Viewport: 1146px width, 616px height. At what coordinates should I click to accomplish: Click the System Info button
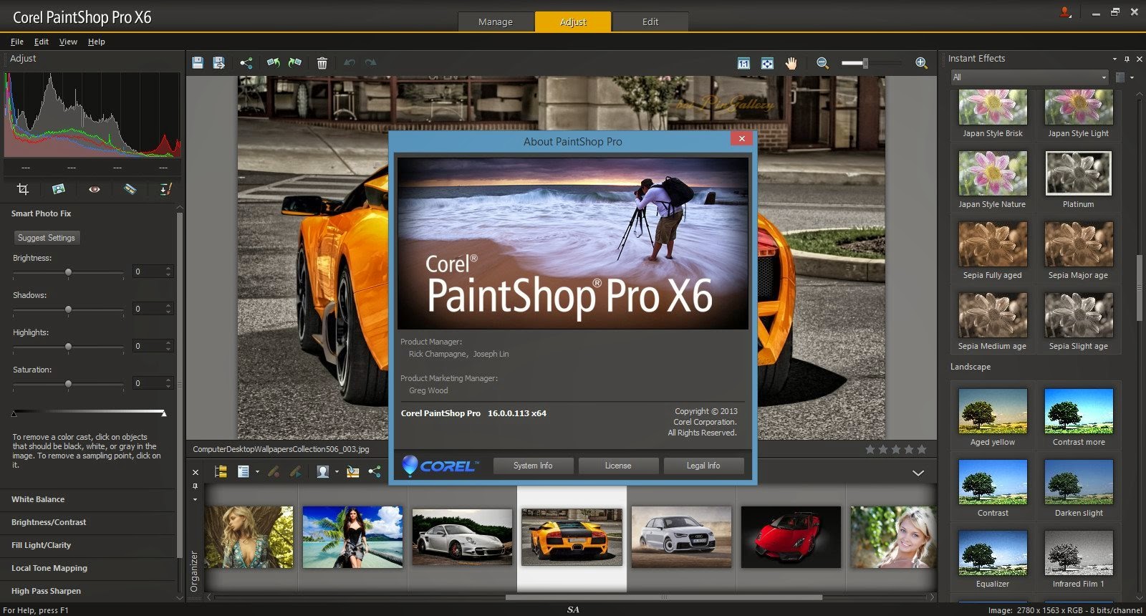click(533, 466)
